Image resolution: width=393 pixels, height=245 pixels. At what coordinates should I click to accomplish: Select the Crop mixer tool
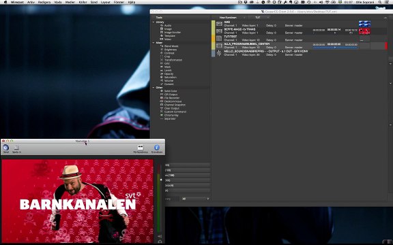[x=167, y=56]
